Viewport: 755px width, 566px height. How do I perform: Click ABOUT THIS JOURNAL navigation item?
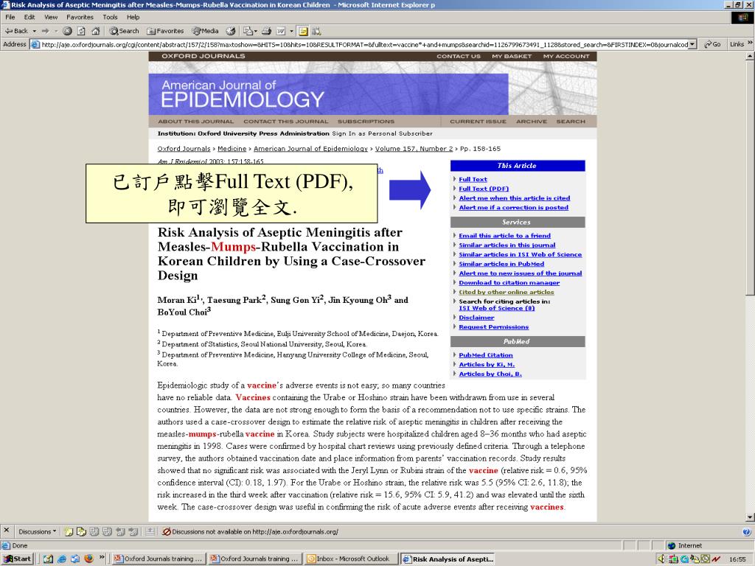[195, 122]
